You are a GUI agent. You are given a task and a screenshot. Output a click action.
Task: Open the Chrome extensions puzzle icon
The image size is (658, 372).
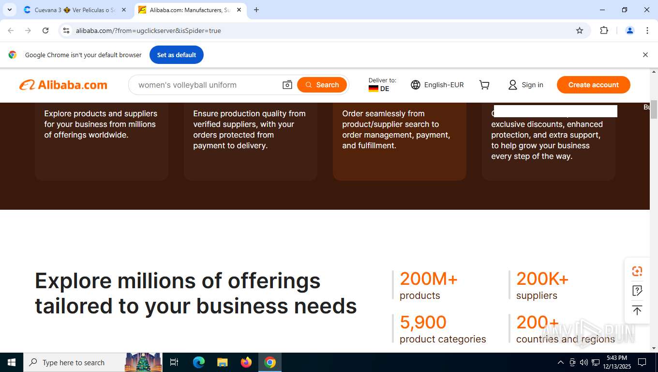pyautogui.click(x=604, y=31)
